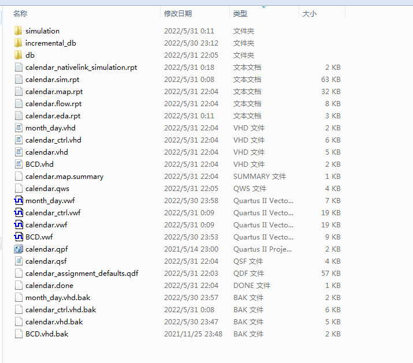This screenshot has width=413, height=363.
Task: Click the calendar.qpf project icon
Action: pyautogui.click(x=18, y=249)
